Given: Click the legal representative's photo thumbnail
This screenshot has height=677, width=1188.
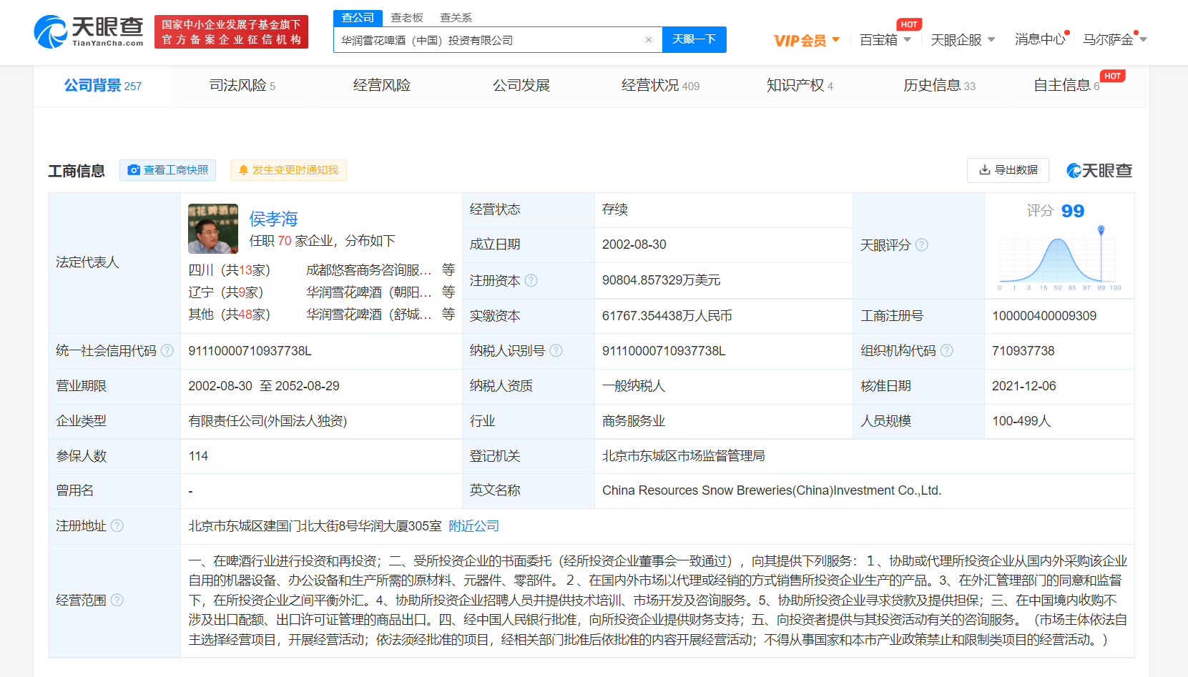Looking at the screenshot, I should [213, 229].
